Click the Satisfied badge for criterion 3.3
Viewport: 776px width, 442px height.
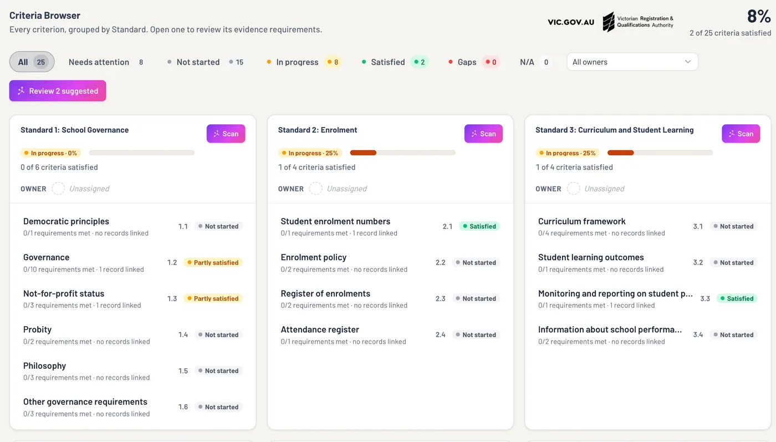coord(737,298)
